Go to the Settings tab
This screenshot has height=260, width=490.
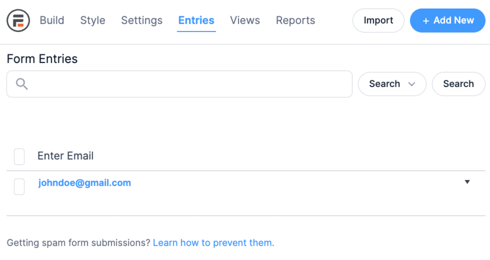(142, 20)
